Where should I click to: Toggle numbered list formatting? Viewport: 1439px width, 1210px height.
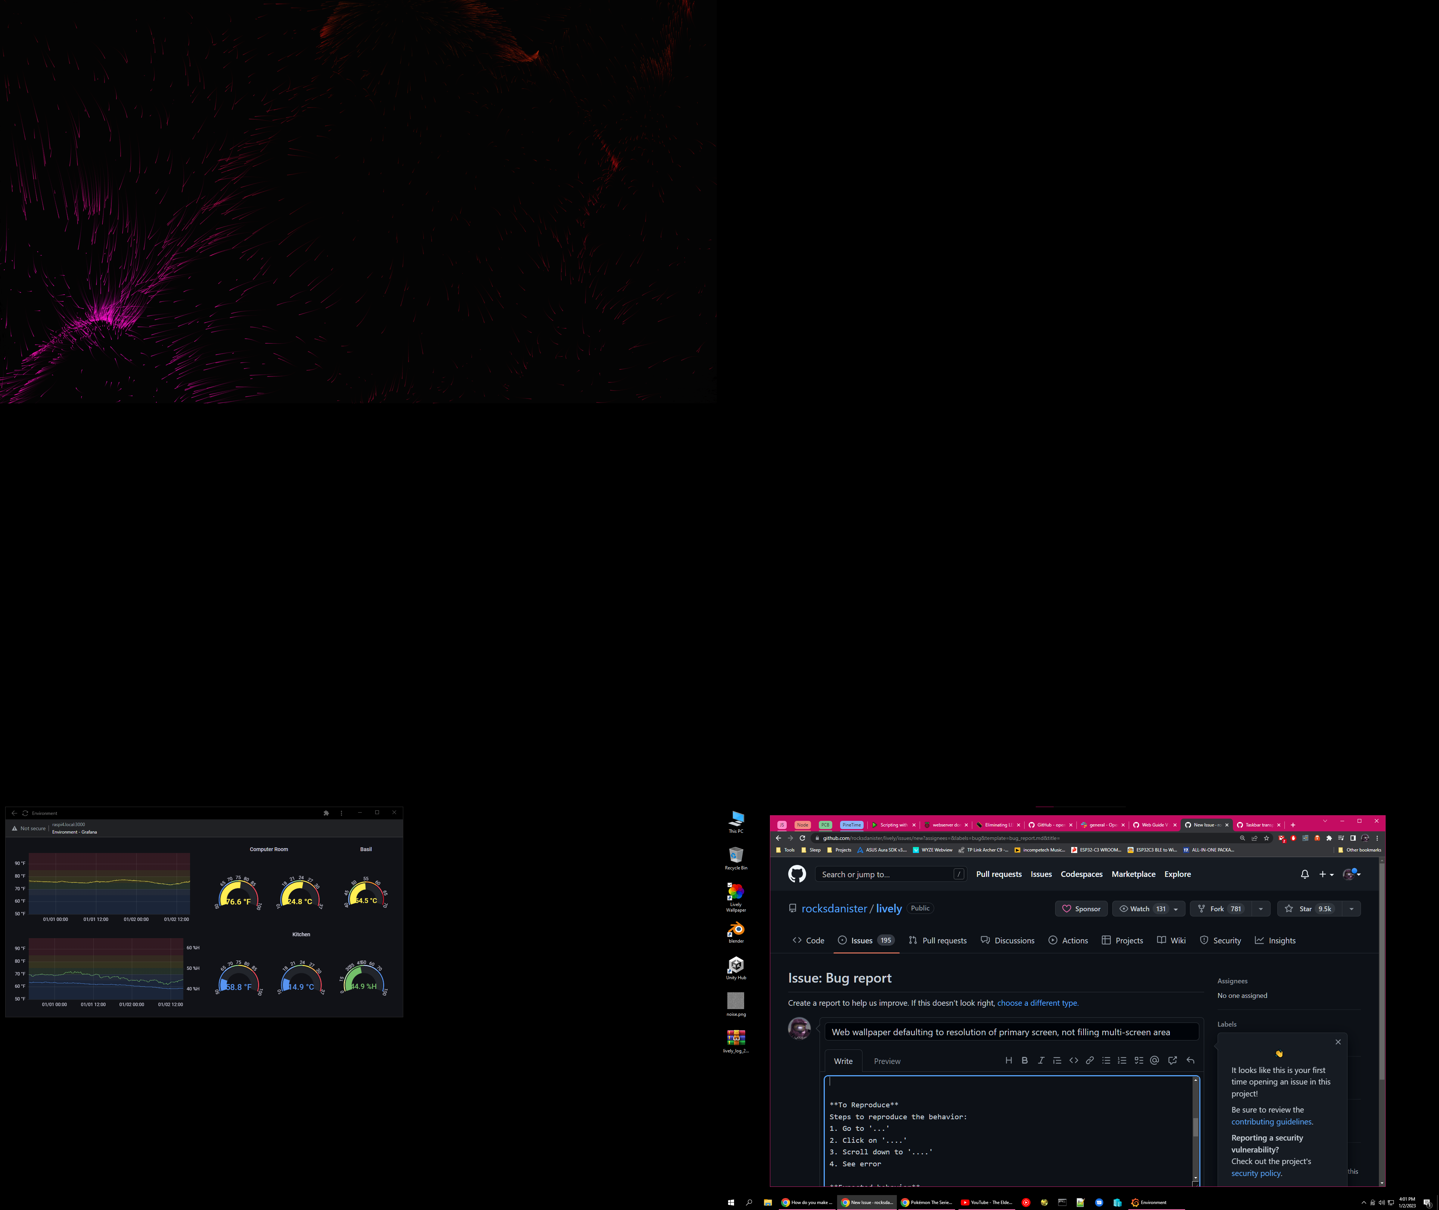tap(1122, 1061)
